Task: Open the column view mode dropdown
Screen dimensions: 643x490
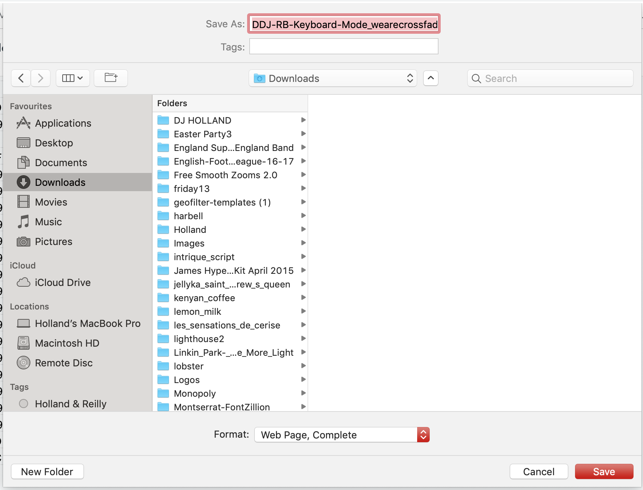Action: (72, 78)
